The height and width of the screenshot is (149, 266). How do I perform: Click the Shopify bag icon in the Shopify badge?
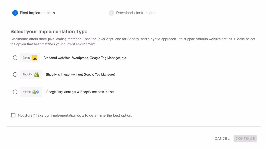[x=36, y=75]
